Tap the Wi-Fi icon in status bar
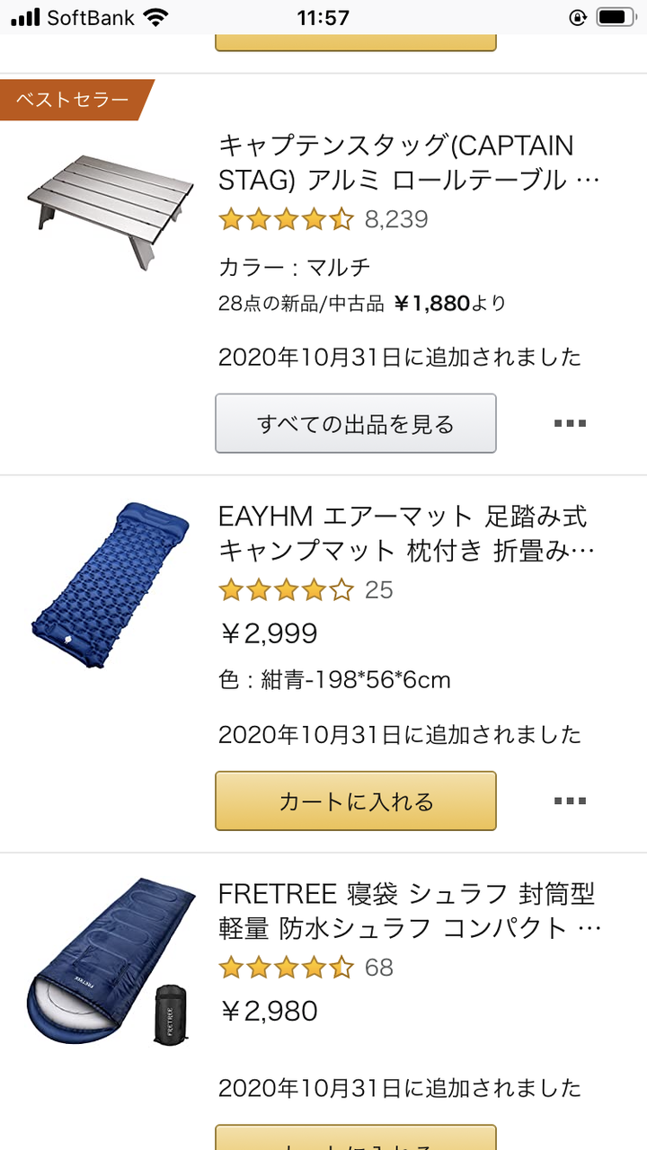Image resolution: width=647 pixels, height=1150 pixels. [155, 17]
